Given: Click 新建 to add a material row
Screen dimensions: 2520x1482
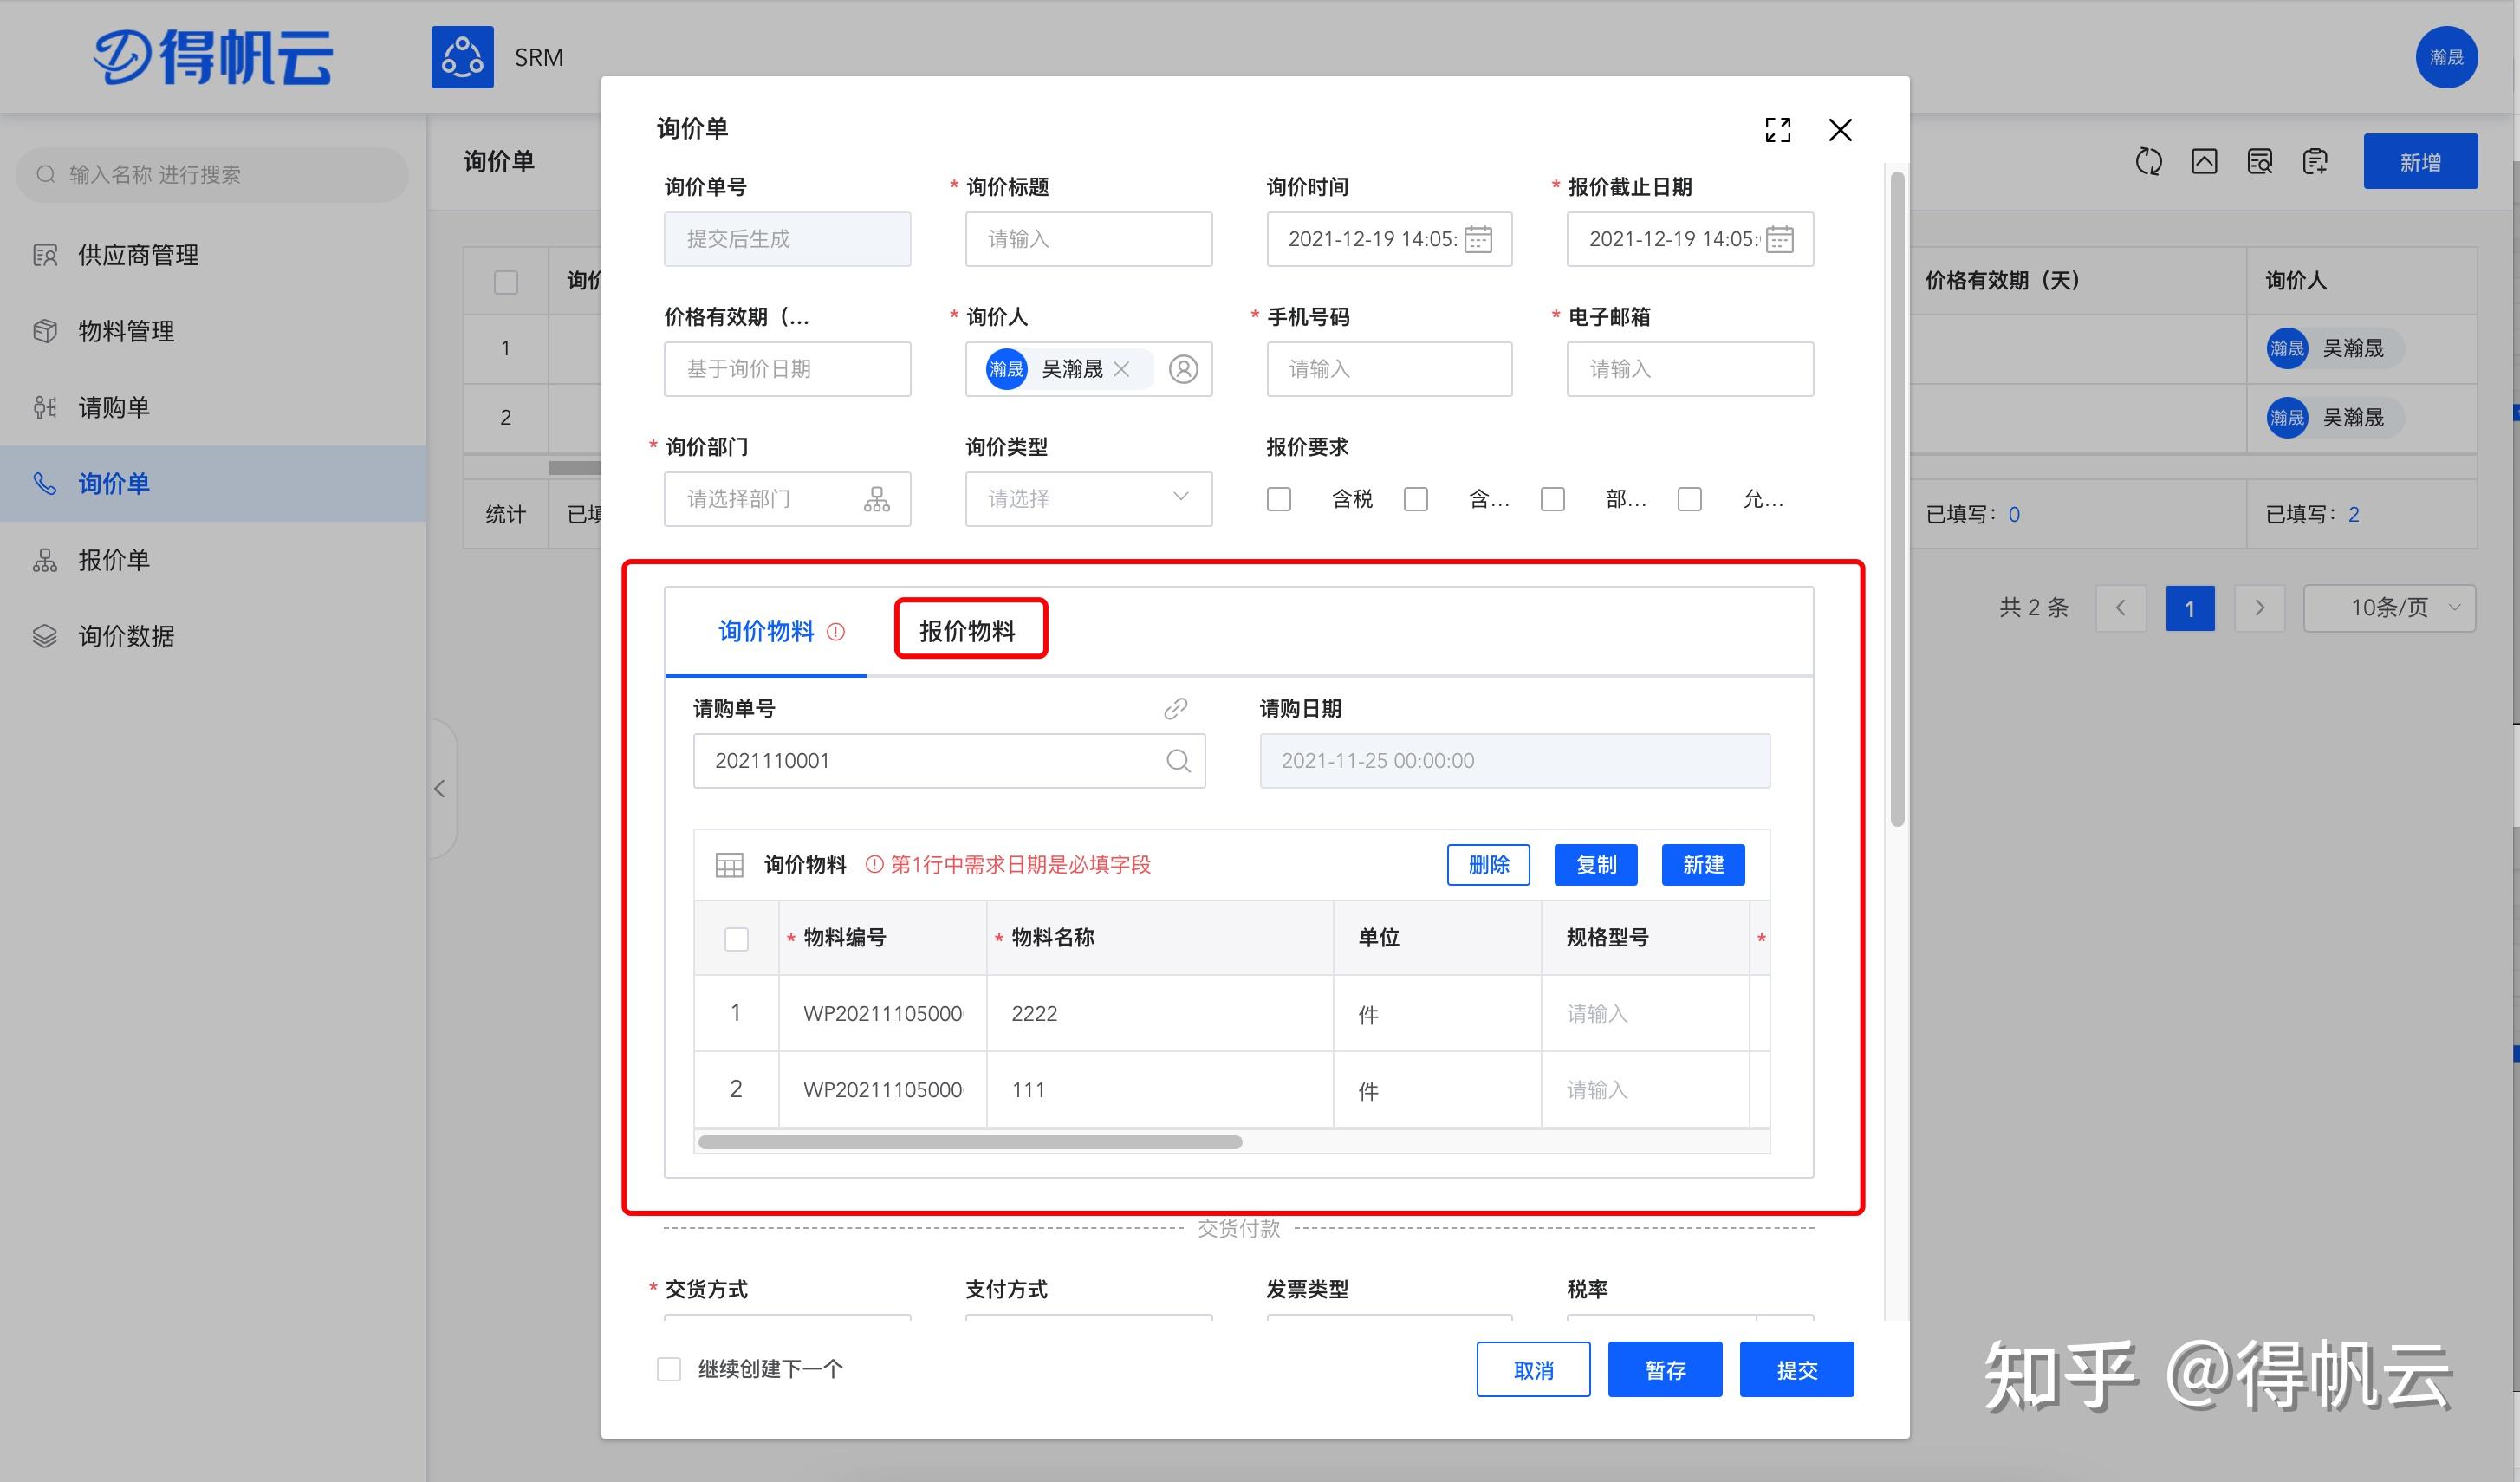Looking at the screenshot, I should click(x=1703, y=864).
